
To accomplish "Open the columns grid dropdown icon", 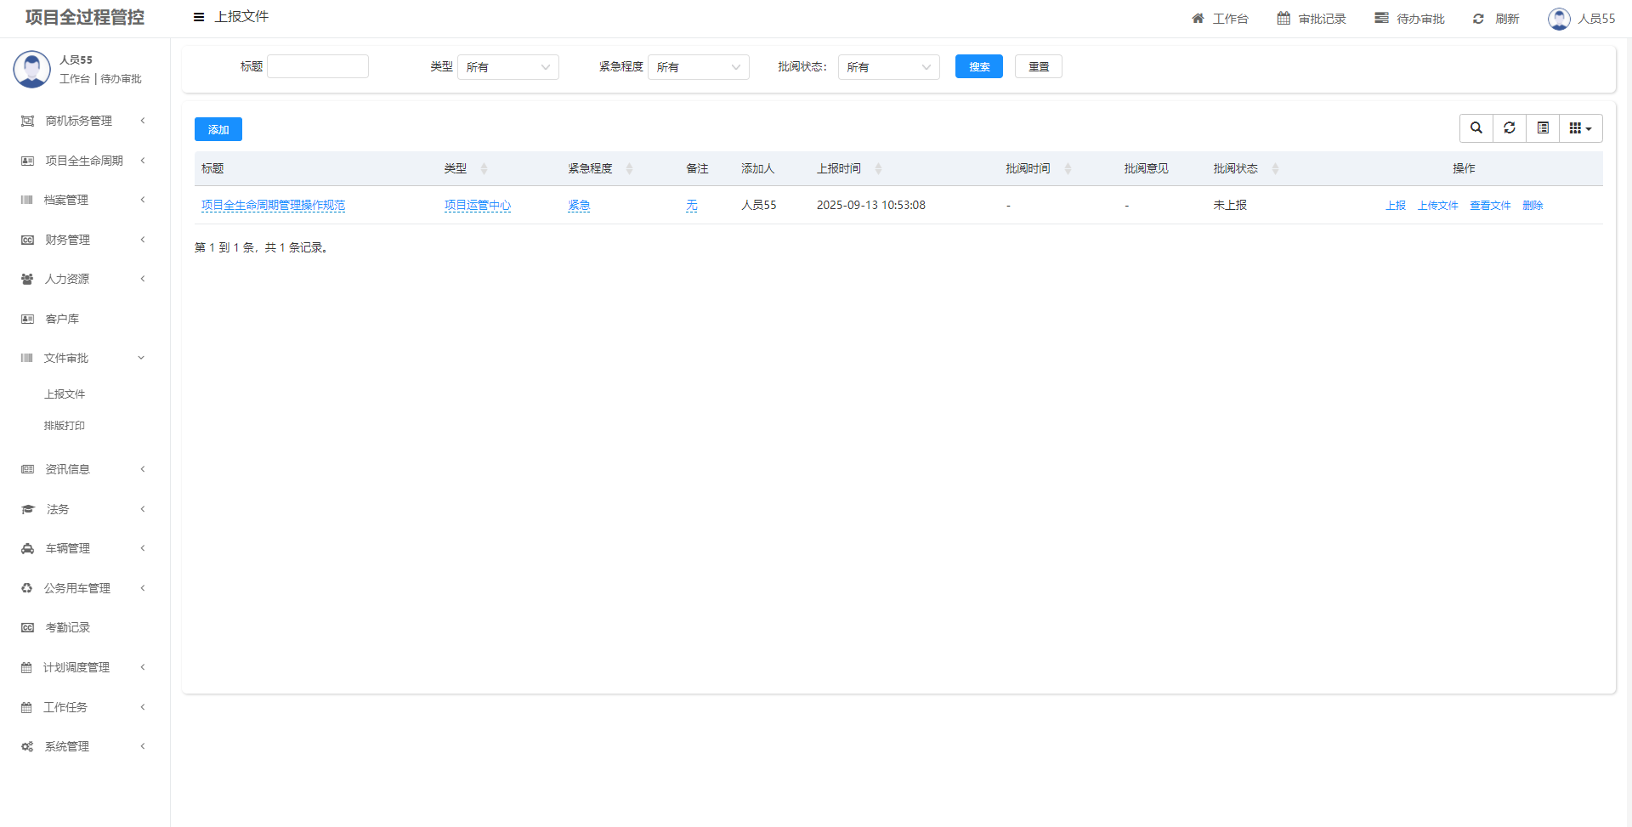I will pos(1580,128).
